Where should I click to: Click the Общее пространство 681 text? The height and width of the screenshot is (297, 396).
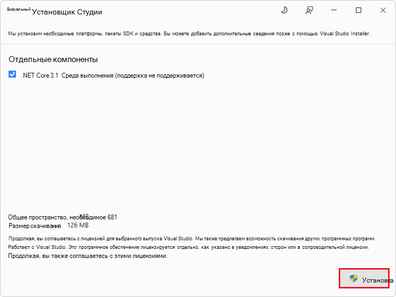tap(63, 217)
